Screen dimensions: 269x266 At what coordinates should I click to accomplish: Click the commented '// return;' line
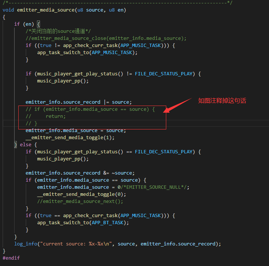46,116
